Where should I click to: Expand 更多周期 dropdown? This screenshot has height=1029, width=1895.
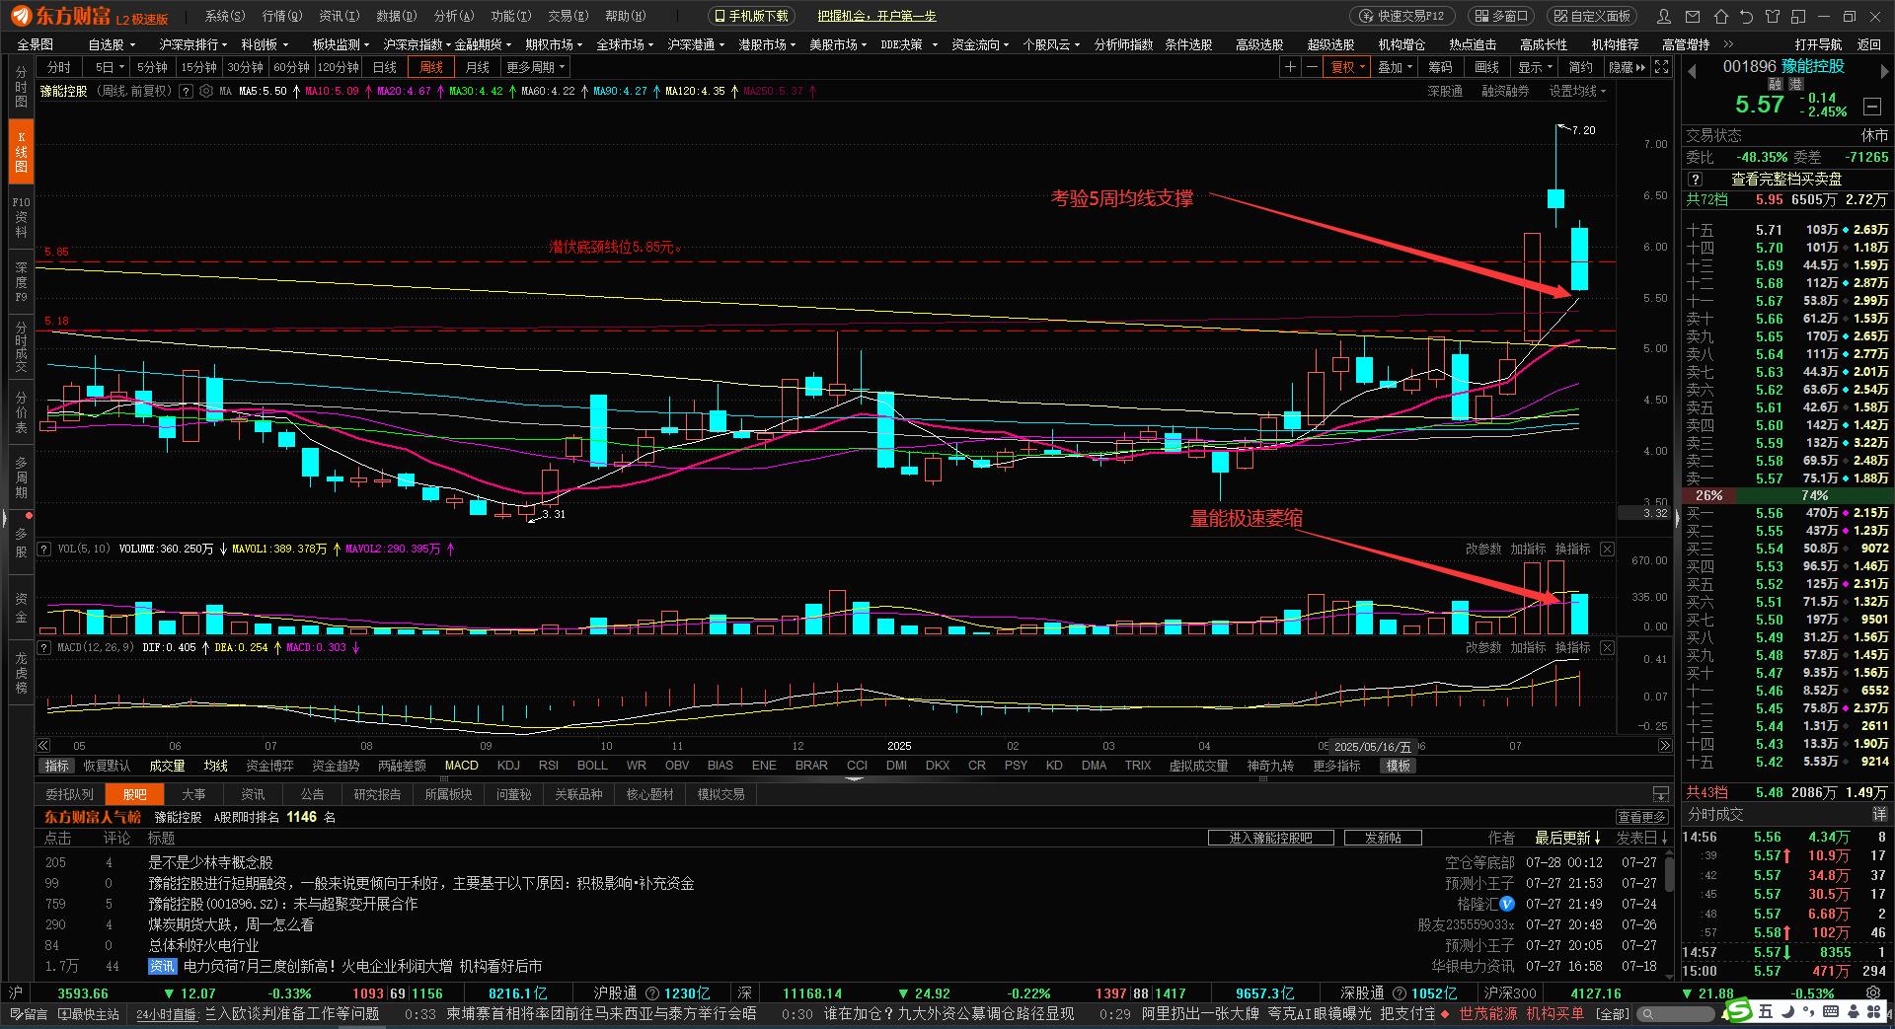[x=536, y=67]
